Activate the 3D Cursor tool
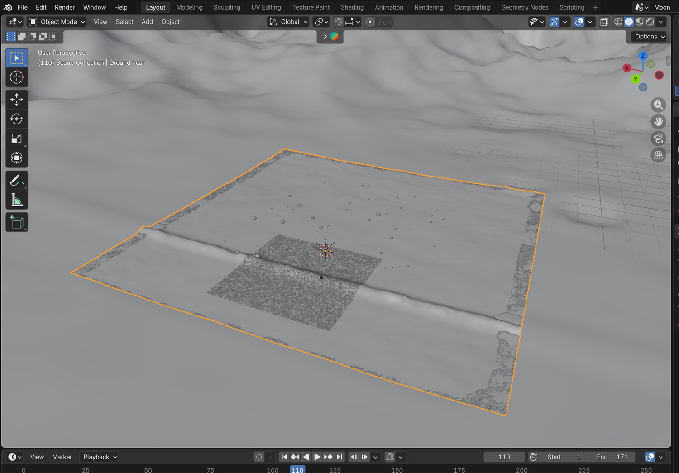The width and height of the screenshot is (679, 473). click(17, 77)
